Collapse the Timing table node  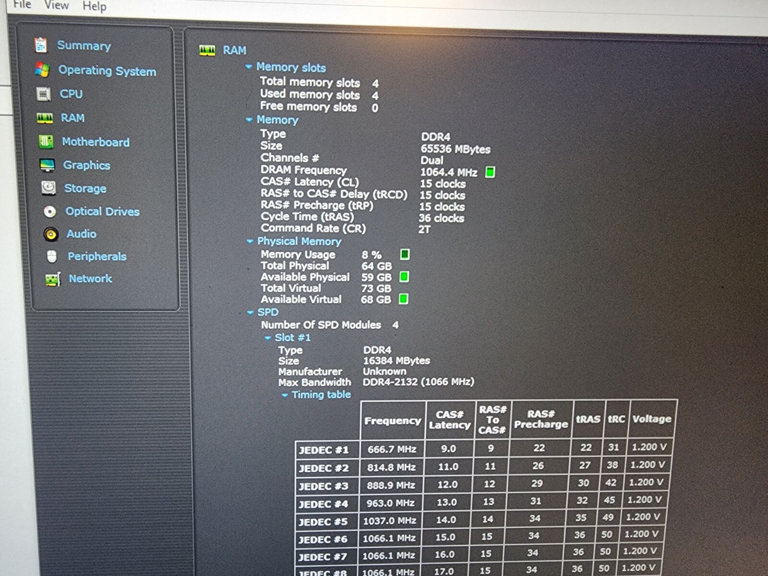tap(285, 395)
